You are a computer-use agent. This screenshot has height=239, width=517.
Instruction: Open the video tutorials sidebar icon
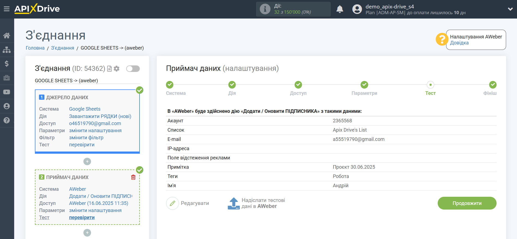[7, 92]
